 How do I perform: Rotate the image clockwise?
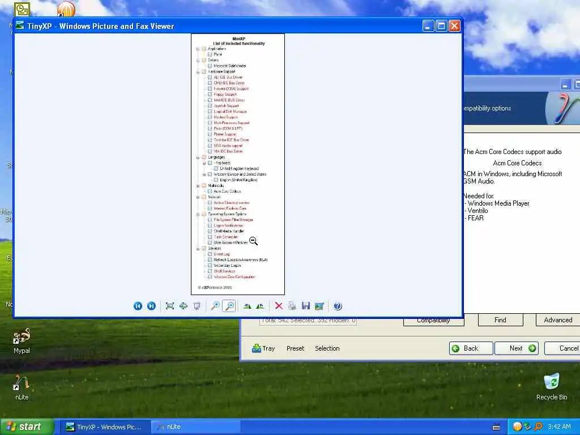point(248,306)
